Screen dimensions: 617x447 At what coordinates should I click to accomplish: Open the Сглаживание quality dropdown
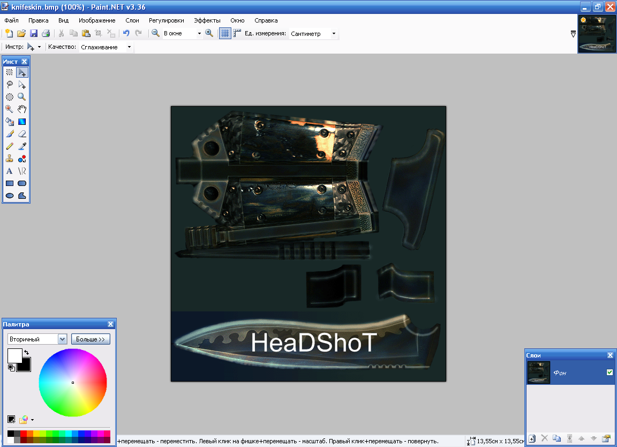pyautogui.click(x=129, y=47)
